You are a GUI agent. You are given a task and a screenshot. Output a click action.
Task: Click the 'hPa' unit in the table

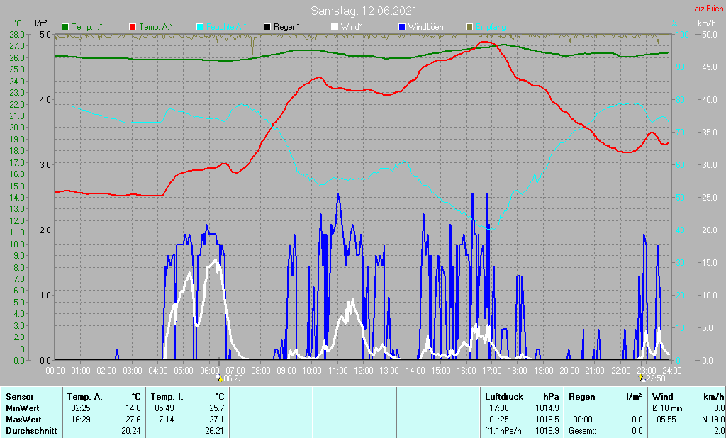(x=551, y=397)
